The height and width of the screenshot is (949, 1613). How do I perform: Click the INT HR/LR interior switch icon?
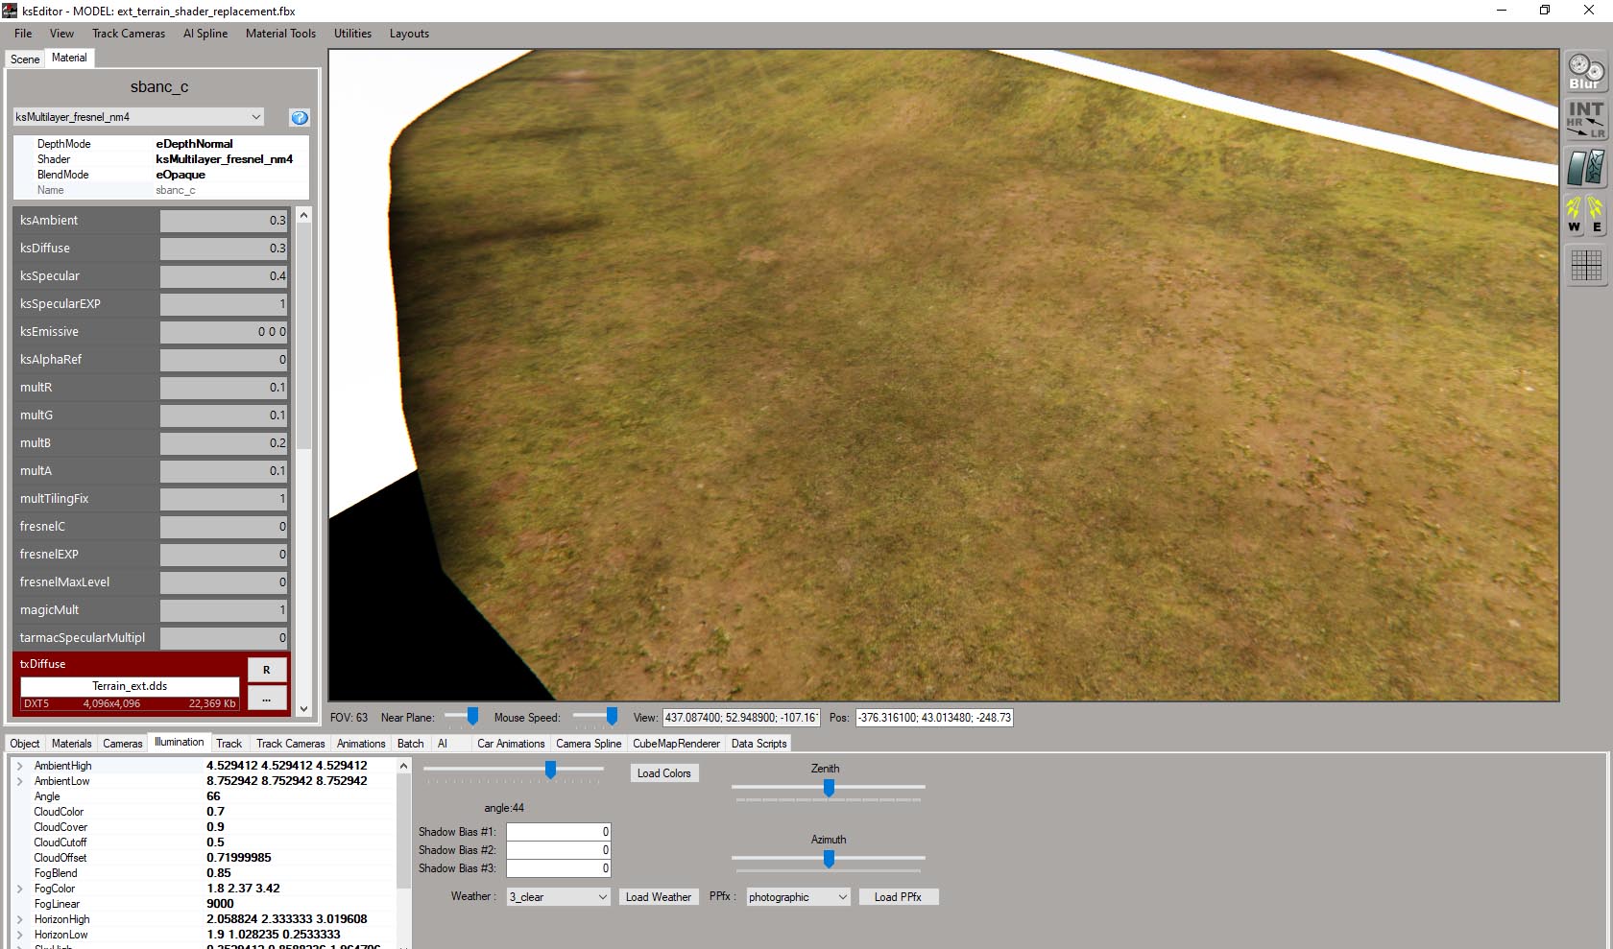1586,119
